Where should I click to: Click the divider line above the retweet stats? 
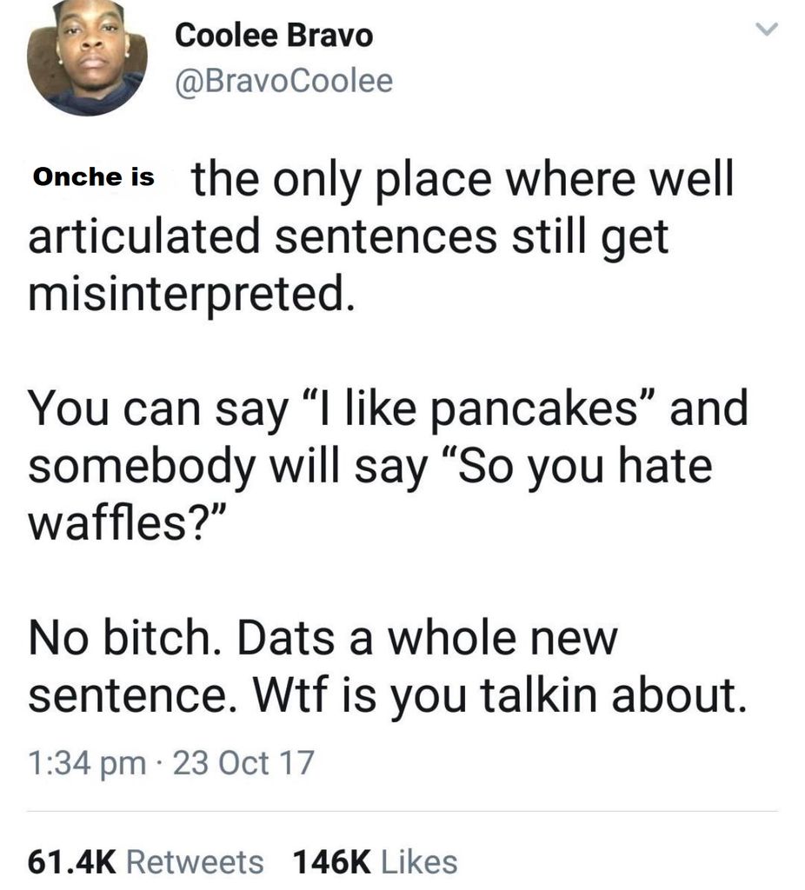[x=402, y=812]
